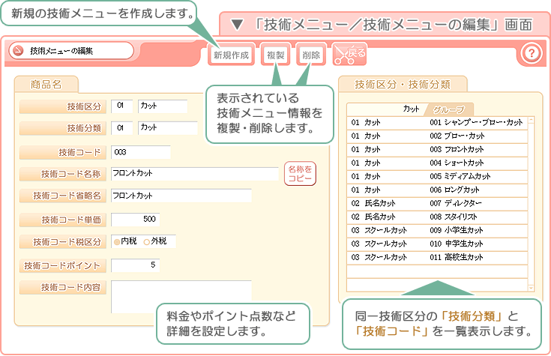Image resolution: width=551 pixels, height=356 pixels.
Task: Click the 技術コード内容 text area
Action: coord(181,296)
